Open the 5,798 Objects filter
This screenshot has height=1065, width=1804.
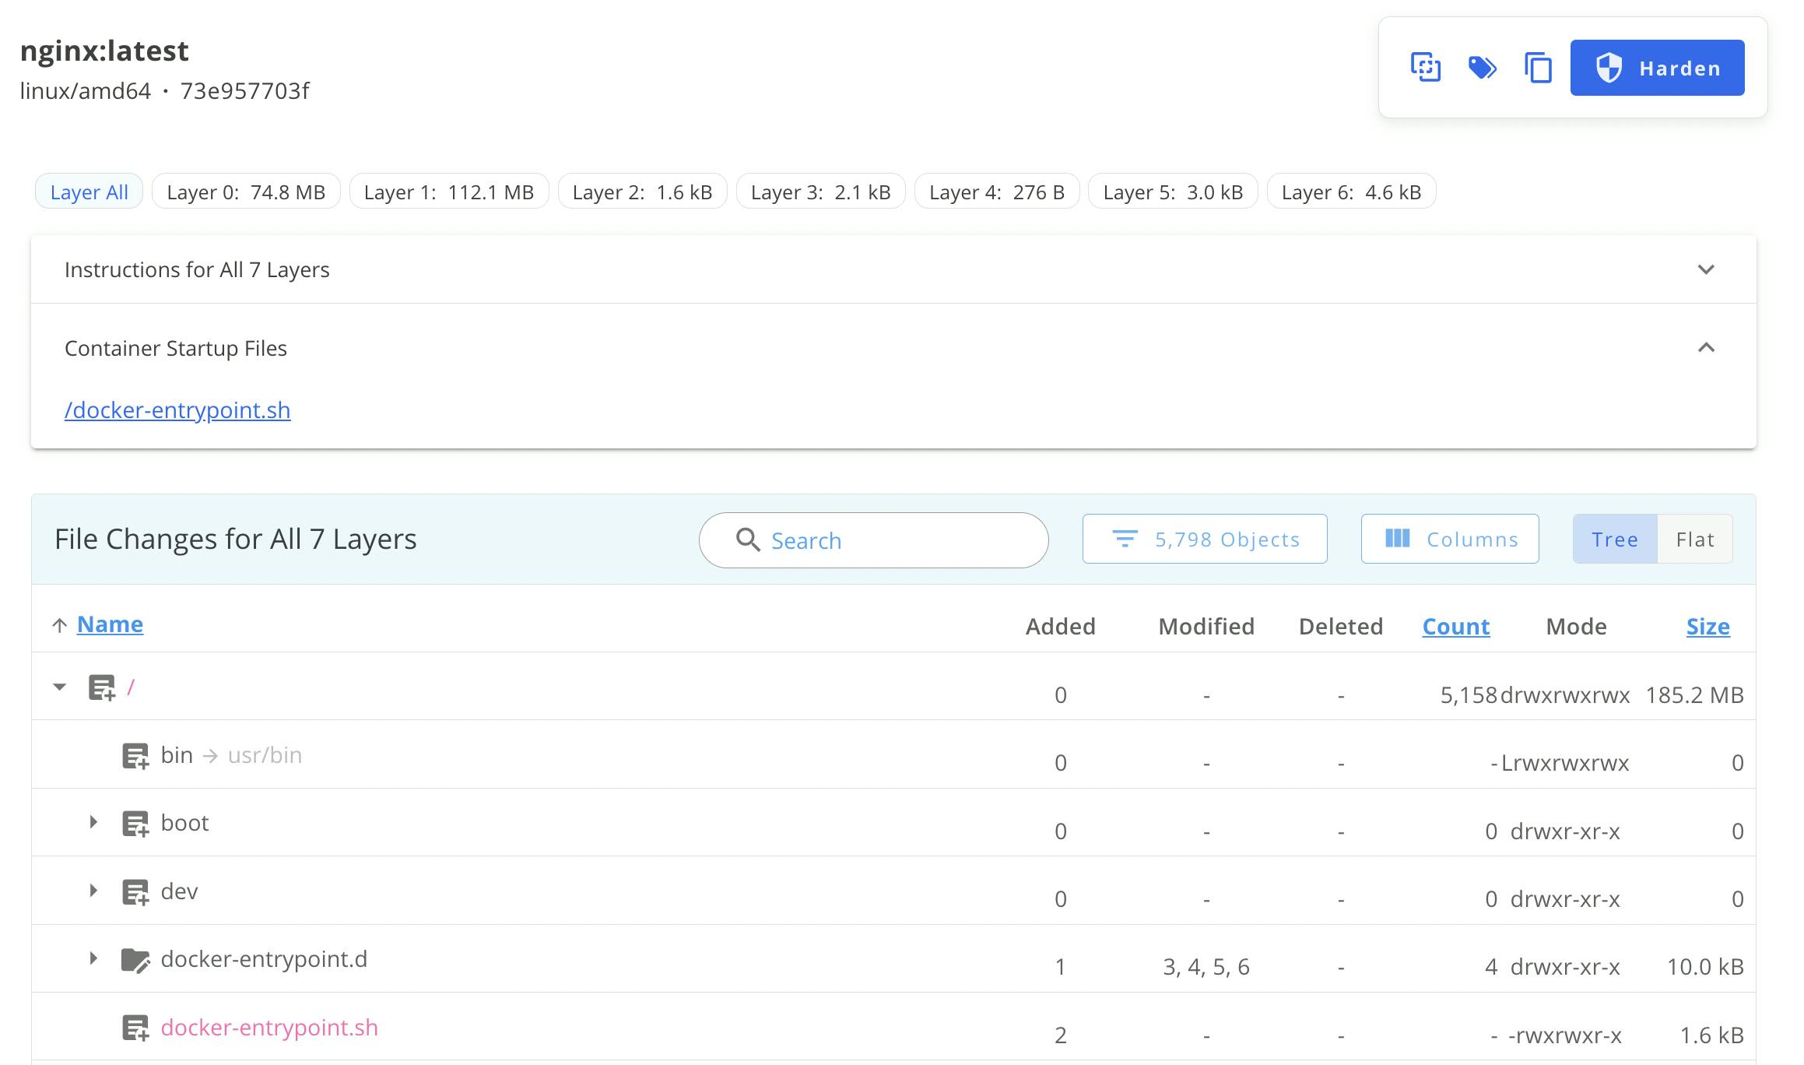click(1205, 539)
